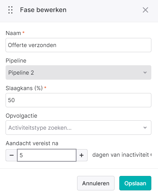Click the Pipeline field label

coord(16,61)
